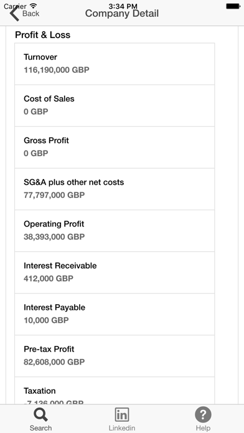The width and height of the screenshot is (244, 433).
Task: Select the Interest Receivable row
Action: tap(115, 272)
